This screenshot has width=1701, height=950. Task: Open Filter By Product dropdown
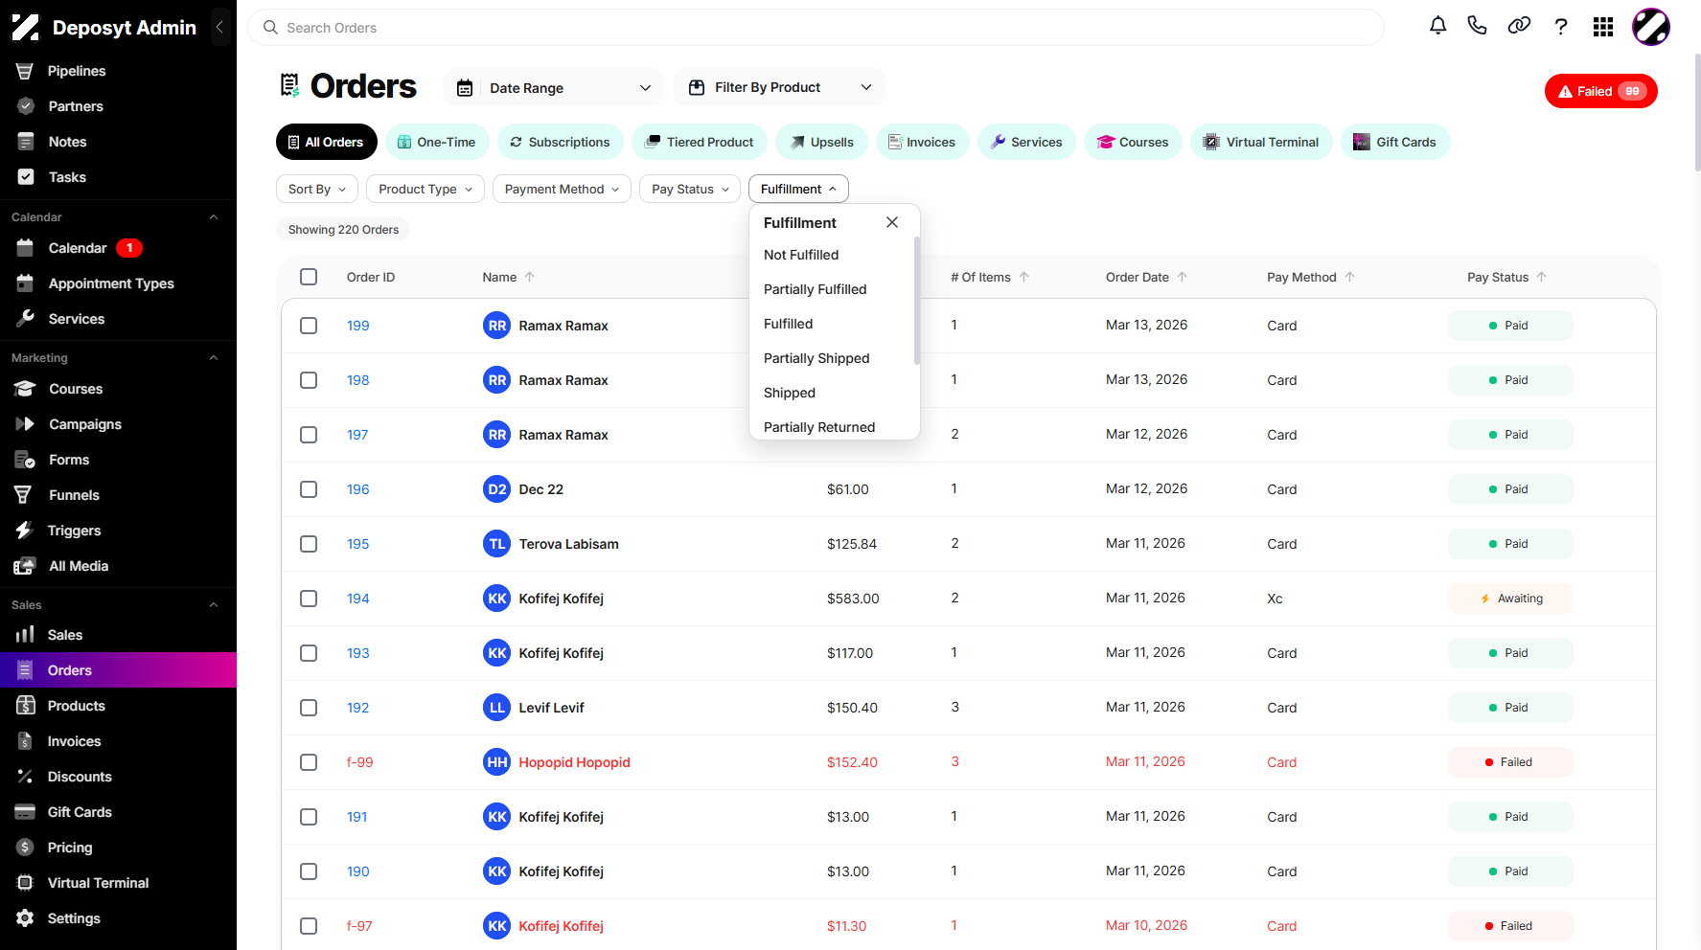pyautogui.click(x=779, y=87)
